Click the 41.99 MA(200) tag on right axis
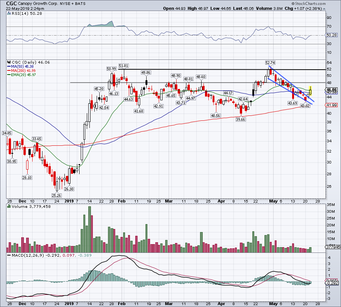Image resolution: width=341 pixels, height=307 pixels. [332, 105]
